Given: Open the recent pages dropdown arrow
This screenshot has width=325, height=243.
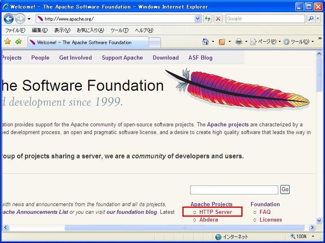Looking at the screenshot, I should click(x=29, y=19).
